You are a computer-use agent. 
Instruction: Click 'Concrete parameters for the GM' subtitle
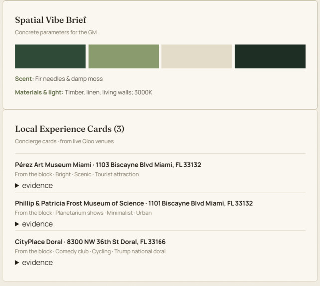tap(56, 32)
